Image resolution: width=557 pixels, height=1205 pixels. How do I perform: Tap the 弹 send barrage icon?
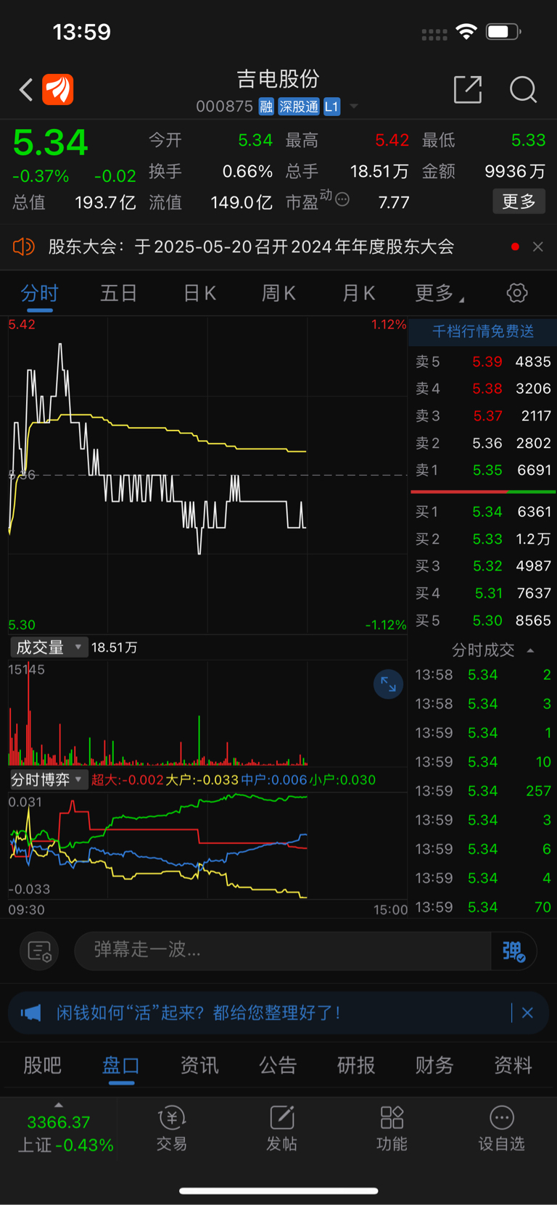(513, 951)
